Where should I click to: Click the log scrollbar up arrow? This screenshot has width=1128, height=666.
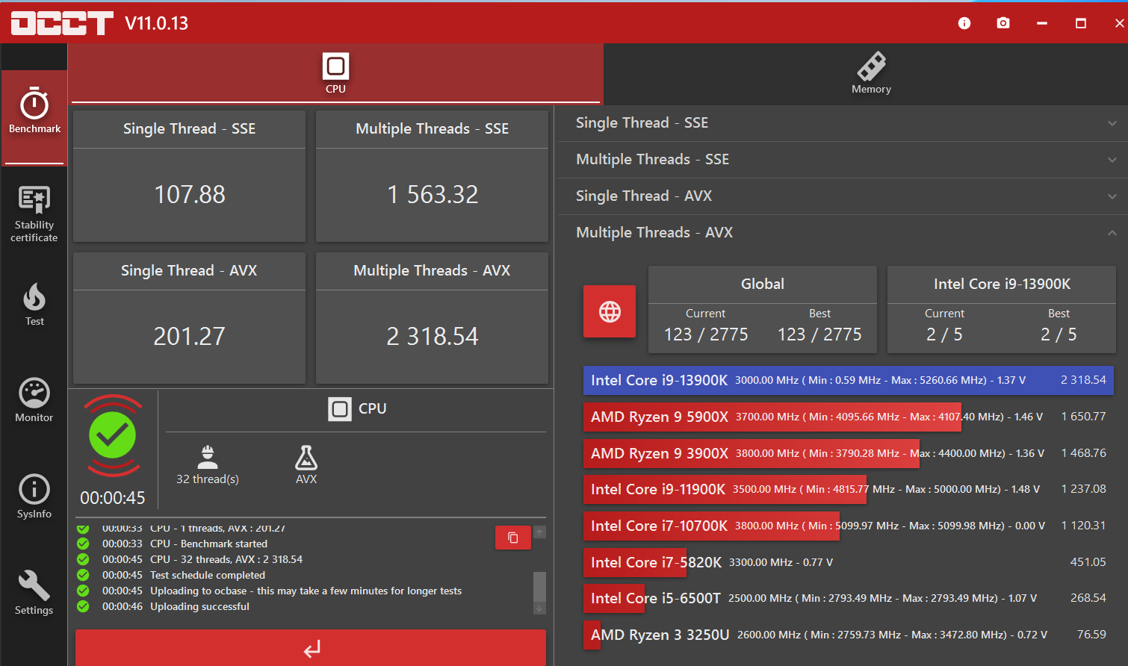pos(540,532)
